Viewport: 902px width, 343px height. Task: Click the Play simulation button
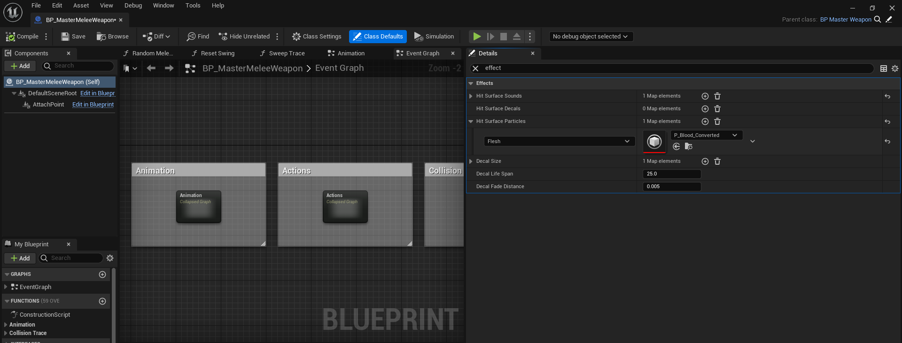pos(476,37)
